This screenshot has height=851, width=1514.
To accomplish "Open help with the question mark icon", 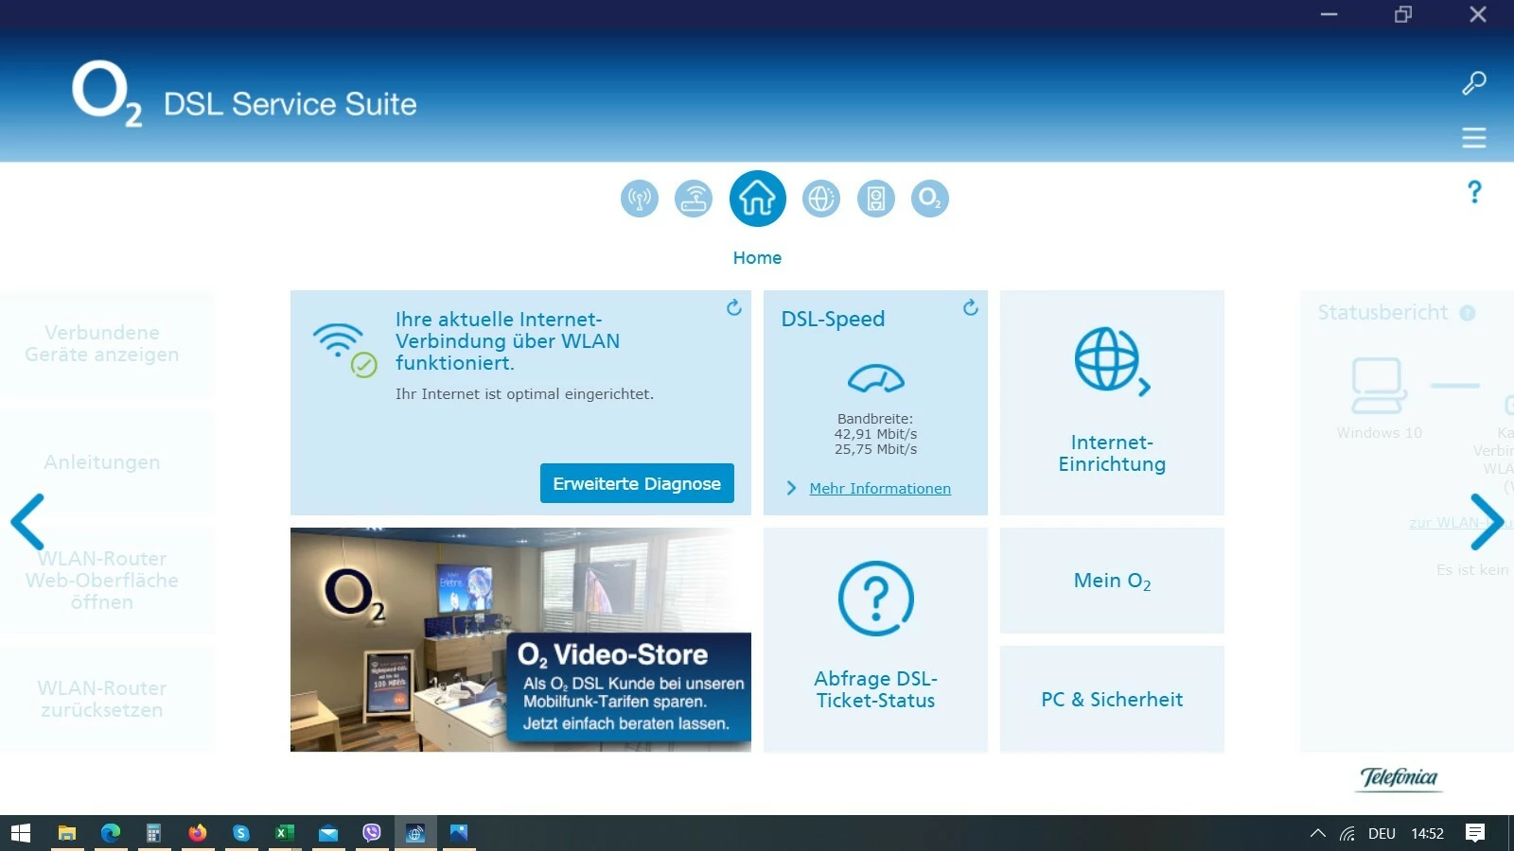I will pyautogui.click(x=1474, y=192).
